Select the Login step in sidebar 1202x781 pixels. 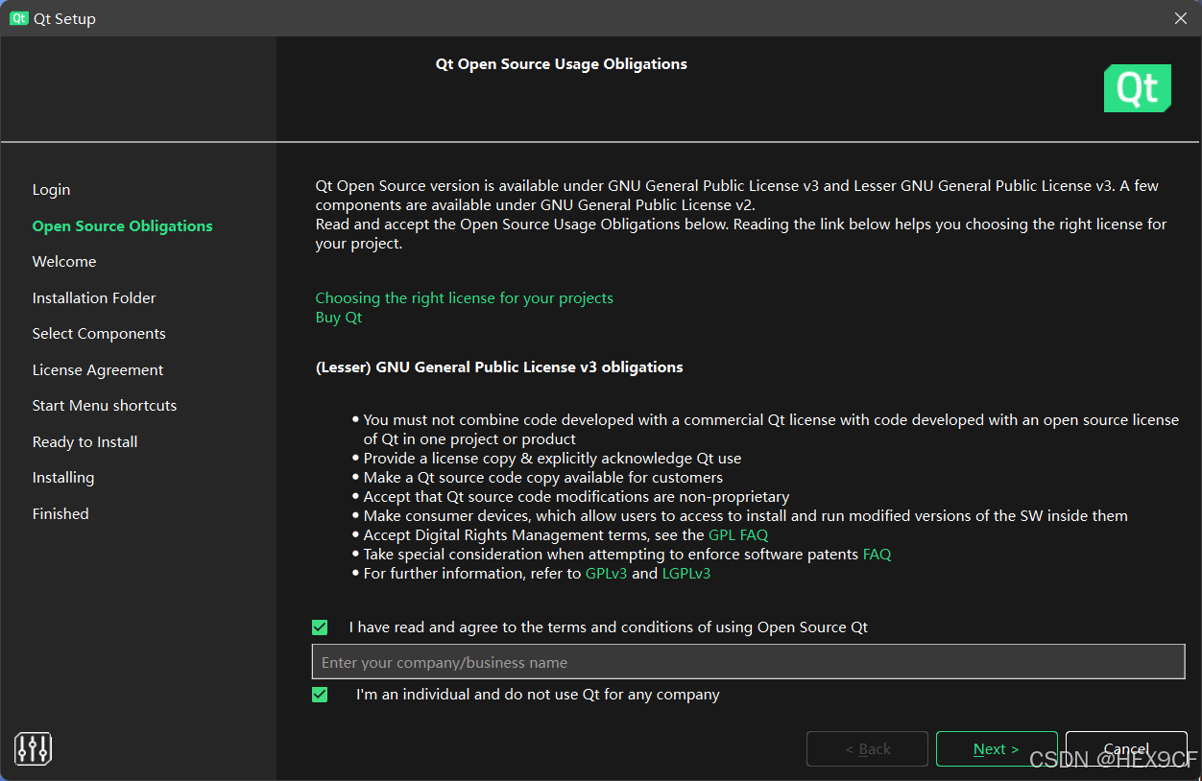(x=51, y=190)
